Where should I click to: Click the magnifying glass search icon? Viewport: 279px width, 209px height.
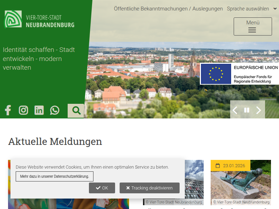76,111
